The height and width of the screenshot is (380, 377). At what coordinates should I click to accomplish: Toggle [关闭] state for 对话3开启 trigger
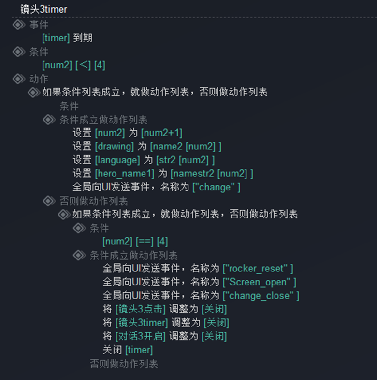point(214,337)
